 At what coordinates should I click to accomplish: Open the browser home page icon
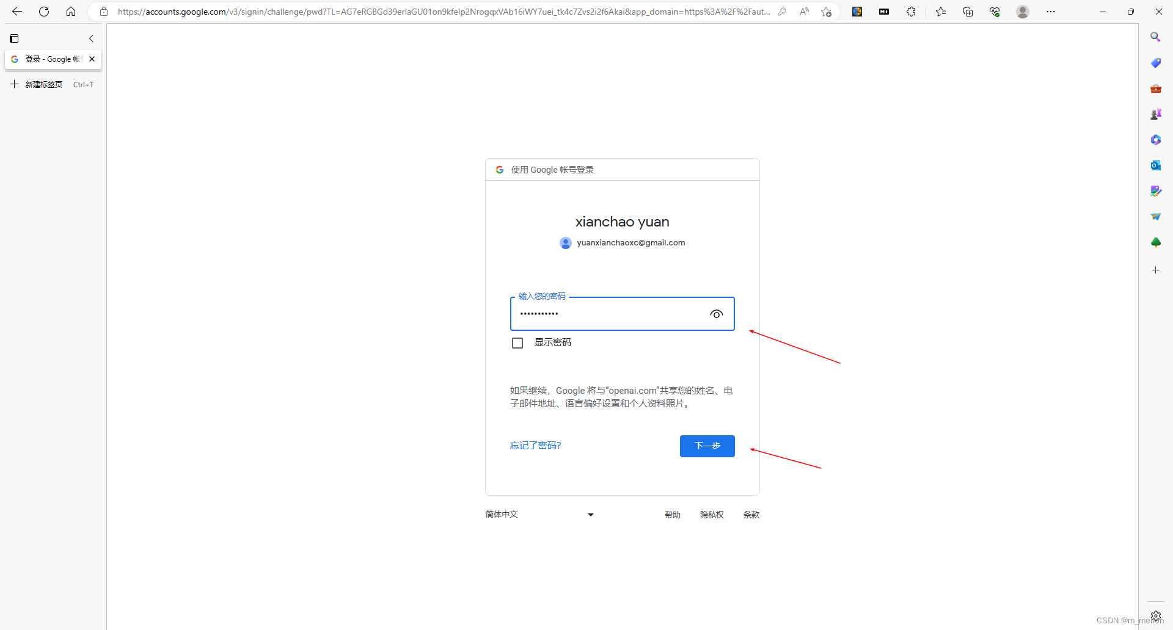pos(71,12)
